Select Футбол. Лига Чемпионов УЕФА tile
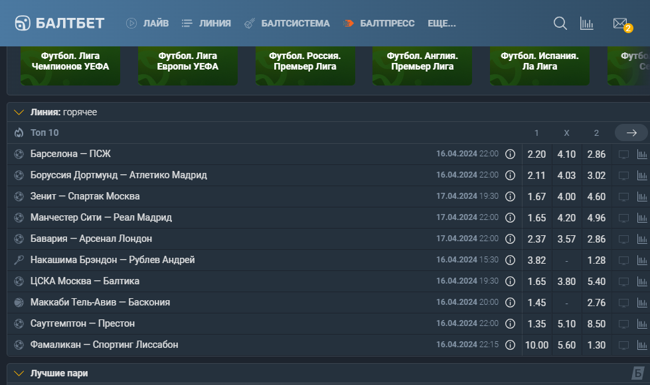Viewport: 650px width, 385px height. (70, 66)
